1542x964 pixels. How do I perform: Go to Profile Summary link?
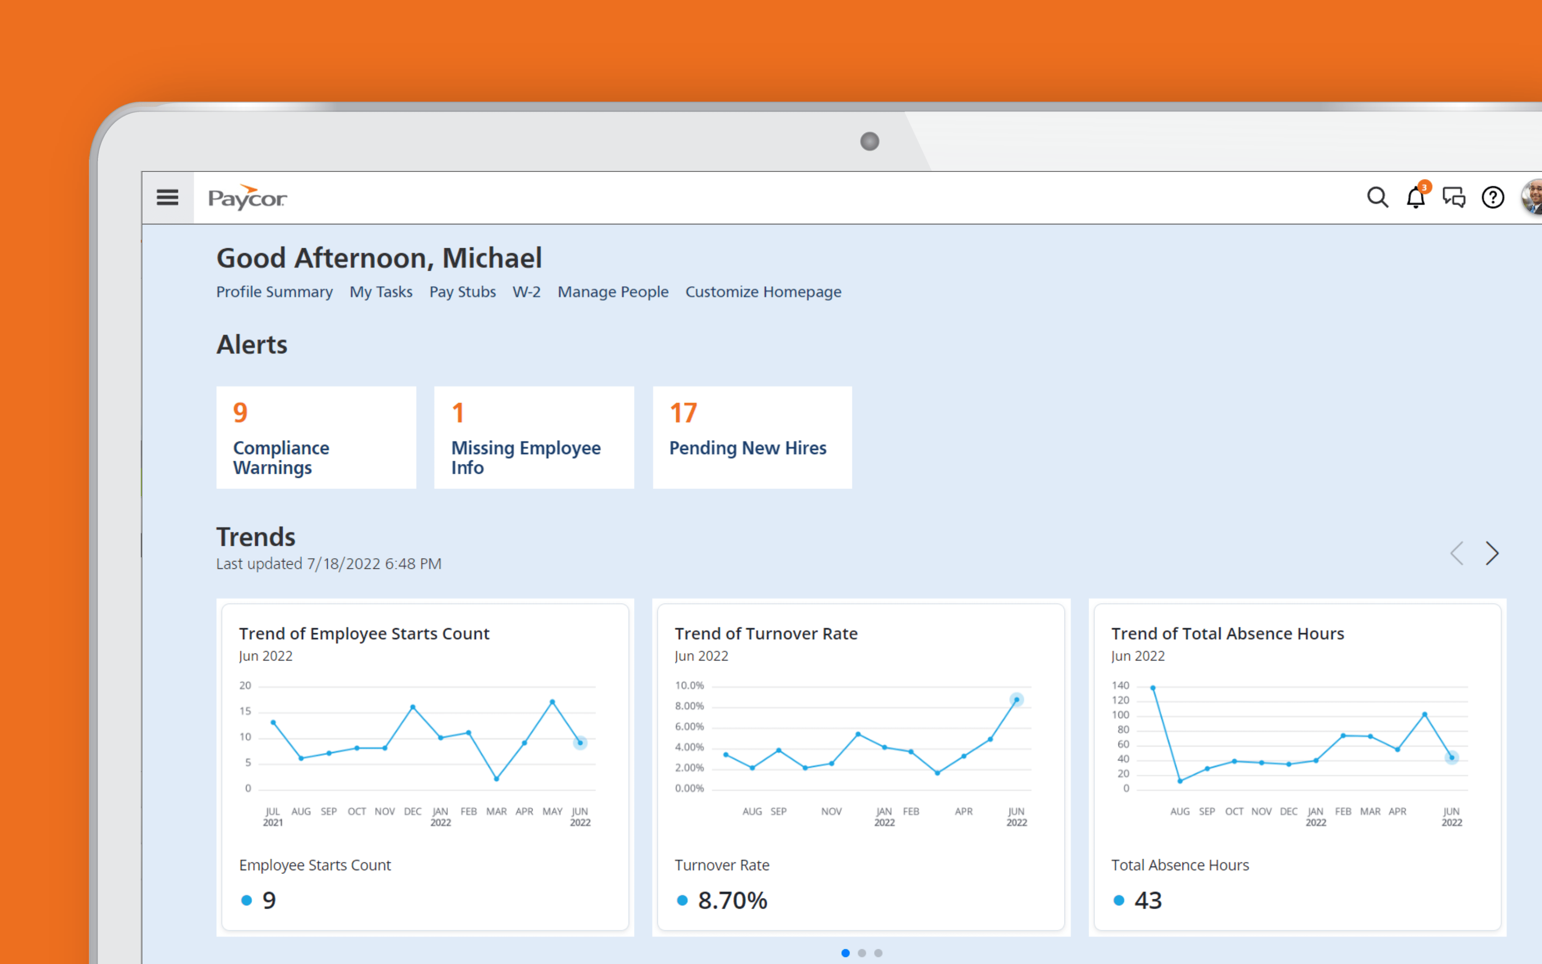274,292
